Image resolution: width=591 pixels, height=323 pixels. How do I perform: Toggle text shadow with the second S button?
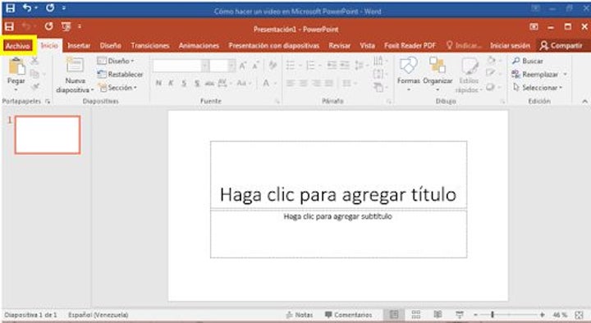pos(197,83)
